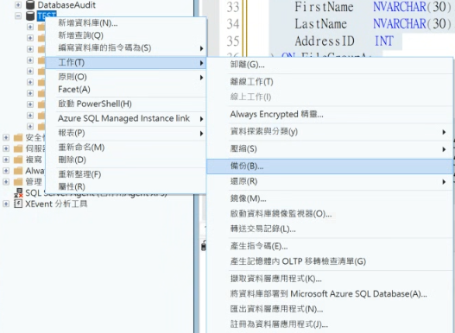Click the TEST database cylinder icon
The width and height of the screenshot is (455, 333).
[x=30, y=16]
